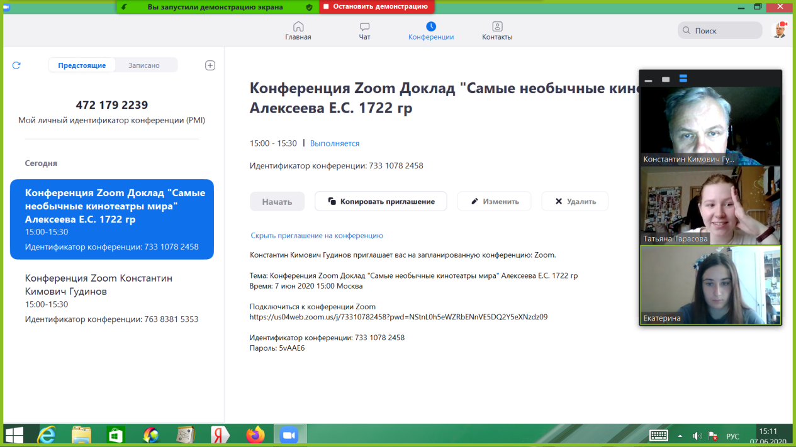Edit the meeting with Изменить
The image size is (796, 447).
pos(494,201)
